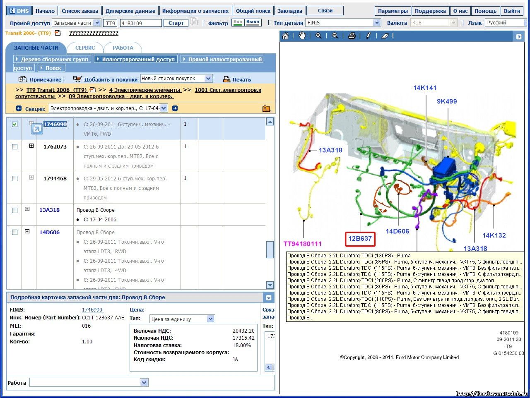Click 14K141 callout on illustration
This screenshot has height=398, width=530.
pyautogui.click(x=424, y=88)
